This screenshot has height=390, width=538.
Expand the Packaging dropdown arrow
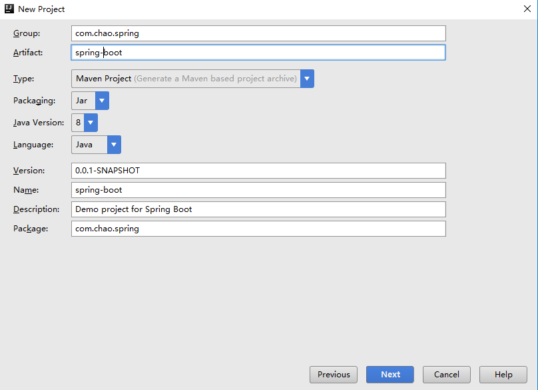pos(102,101)
